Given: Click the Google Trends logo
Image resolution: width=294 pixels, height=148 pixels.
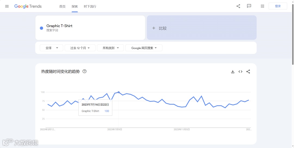Looking at the screenshot, I should tap(28, 6).
